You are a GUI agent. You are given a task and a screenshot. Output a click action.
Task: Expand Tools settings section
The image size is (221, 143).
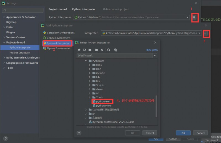pos(4,68)
